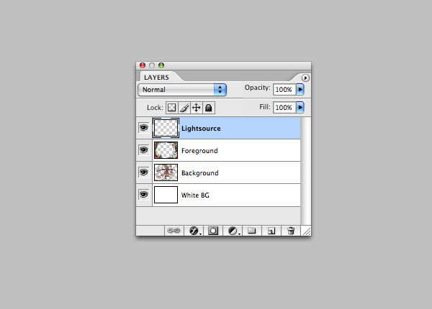Viewport: 432px width, 309px height.
Task: Close the panel with red button
Action: click(x=143, y=65)
